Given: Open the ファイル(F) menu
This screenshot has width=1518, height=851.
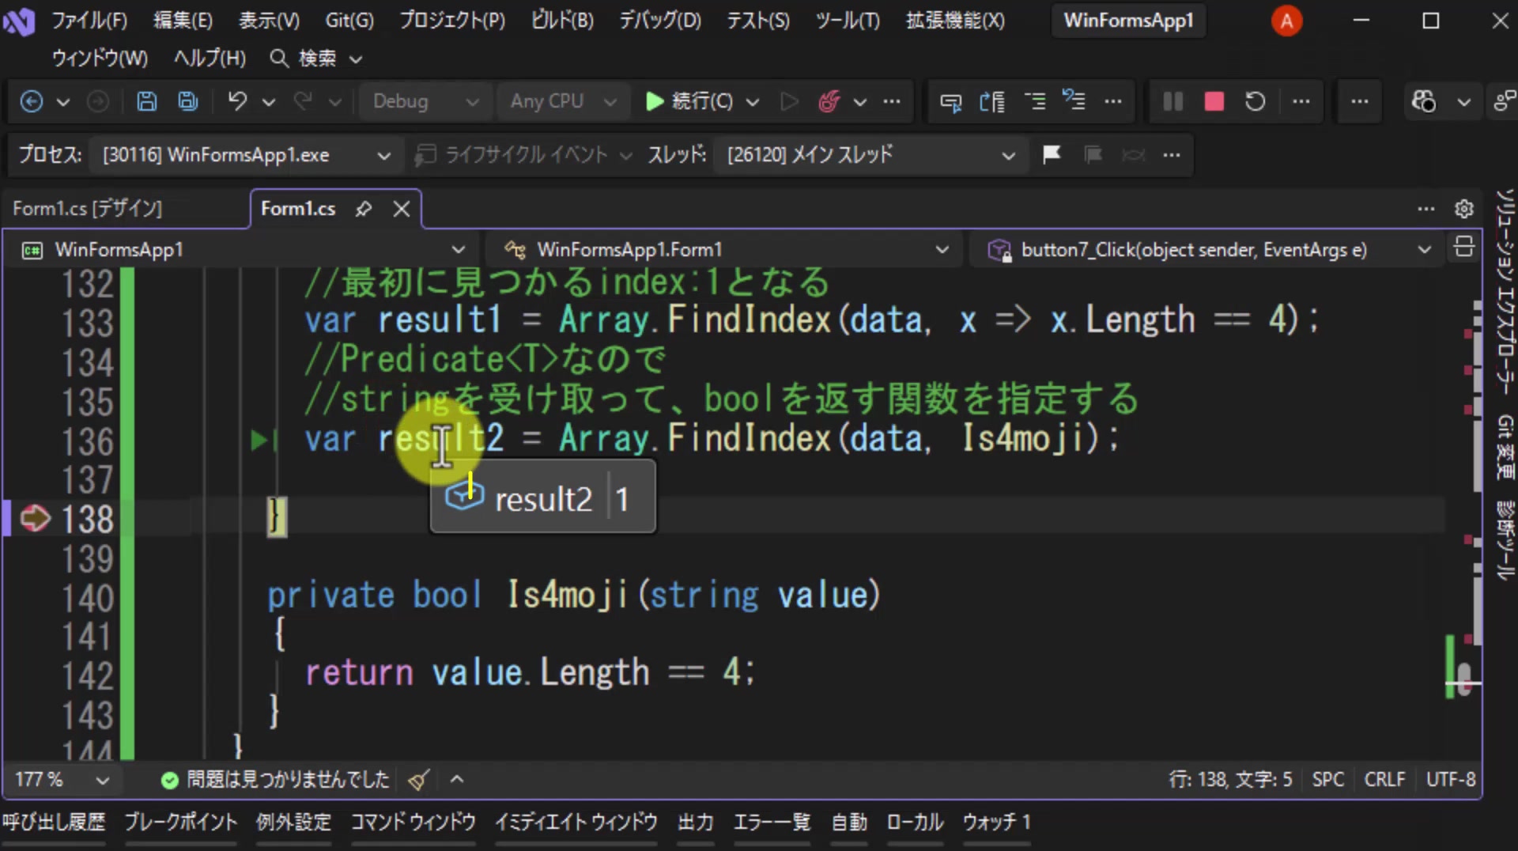Looking at the screenshot, I should pos(89,21).
